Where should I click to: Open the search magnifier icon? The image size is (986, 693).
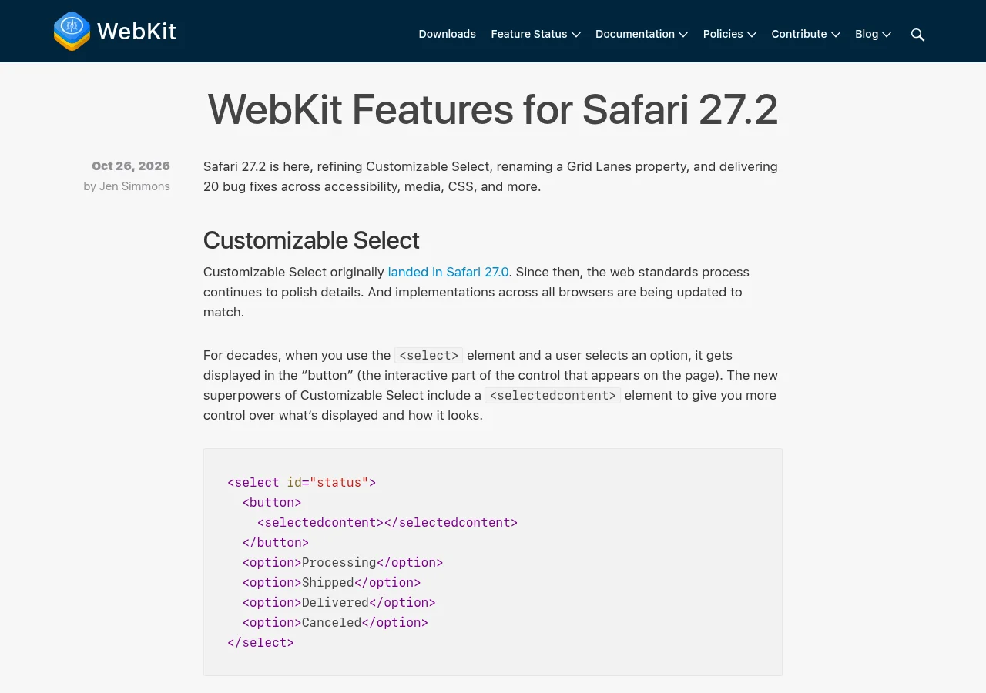[x=917, y=35]
